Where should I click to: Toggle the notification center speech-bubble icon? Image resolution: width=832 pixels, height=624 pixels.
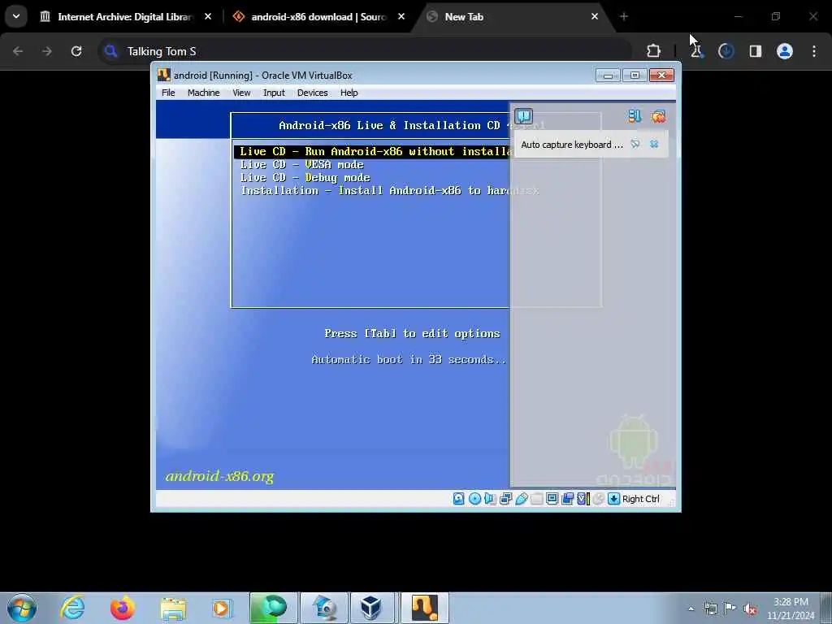coord(523,116)
